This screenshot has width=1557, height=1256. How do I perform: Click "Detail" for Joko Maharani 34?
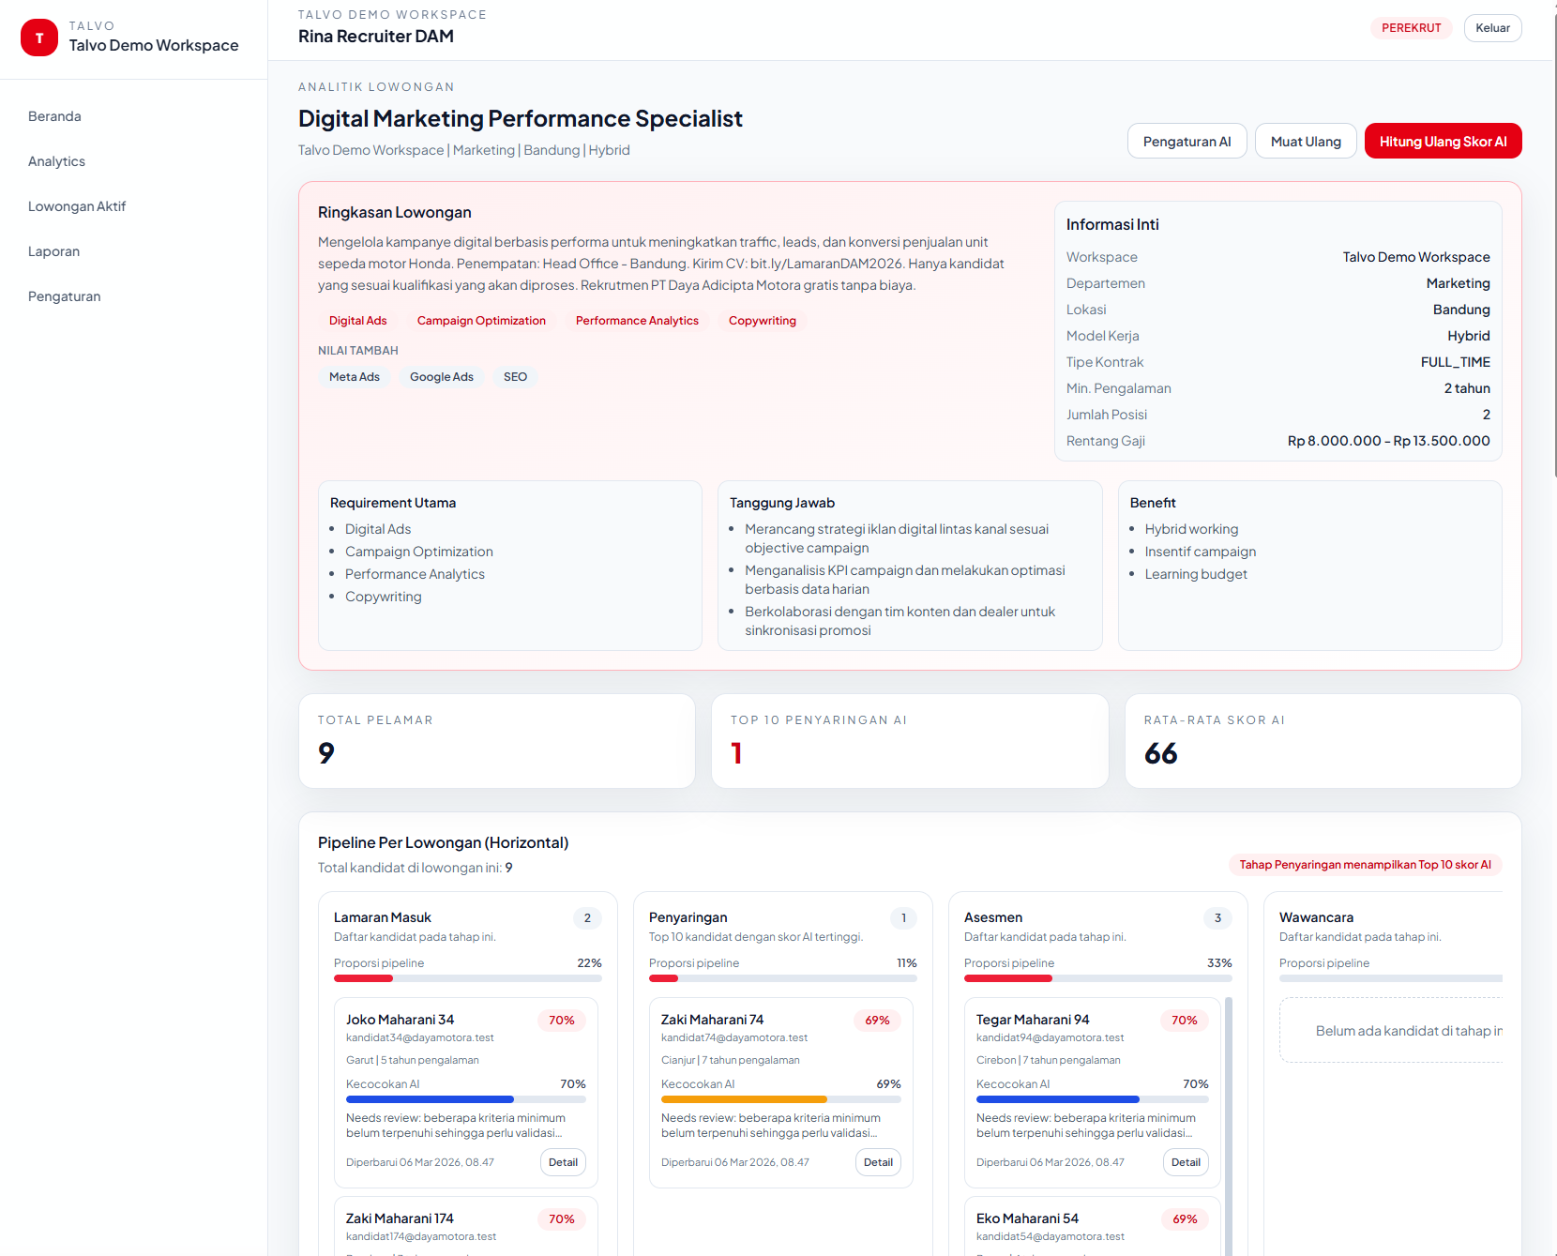tap(563, 1161)
